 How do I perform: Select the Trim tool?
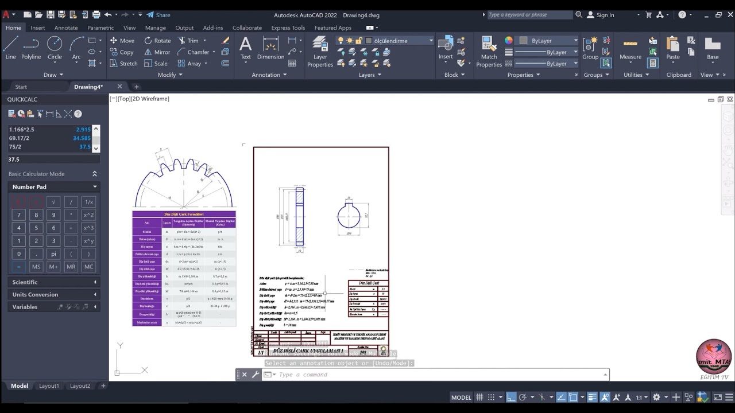click(188, 41)
